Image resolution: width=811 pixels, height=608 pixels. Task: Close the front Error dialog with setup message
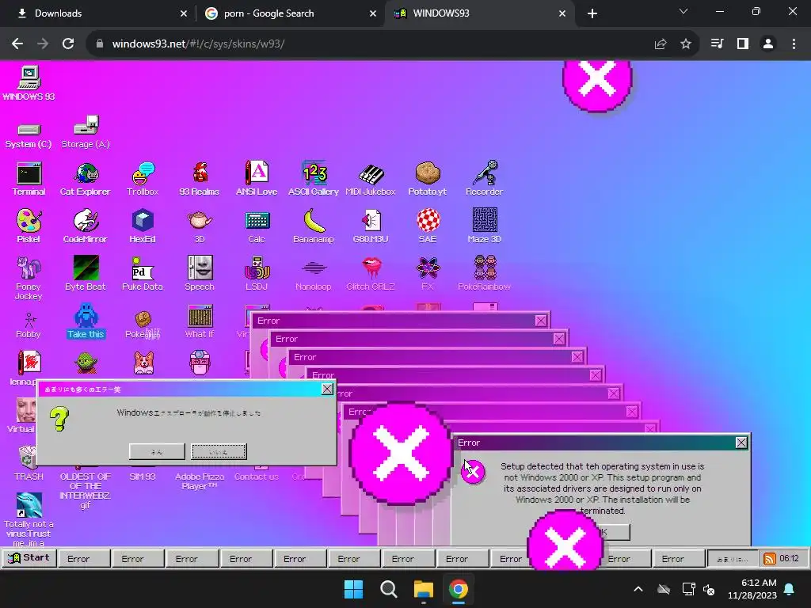(741, 443)
